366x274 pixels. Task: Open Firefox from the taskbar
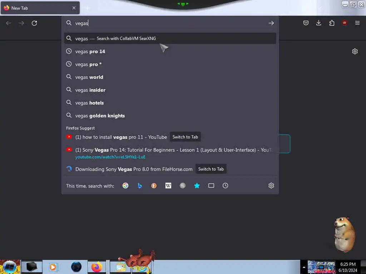pos(97,267)
